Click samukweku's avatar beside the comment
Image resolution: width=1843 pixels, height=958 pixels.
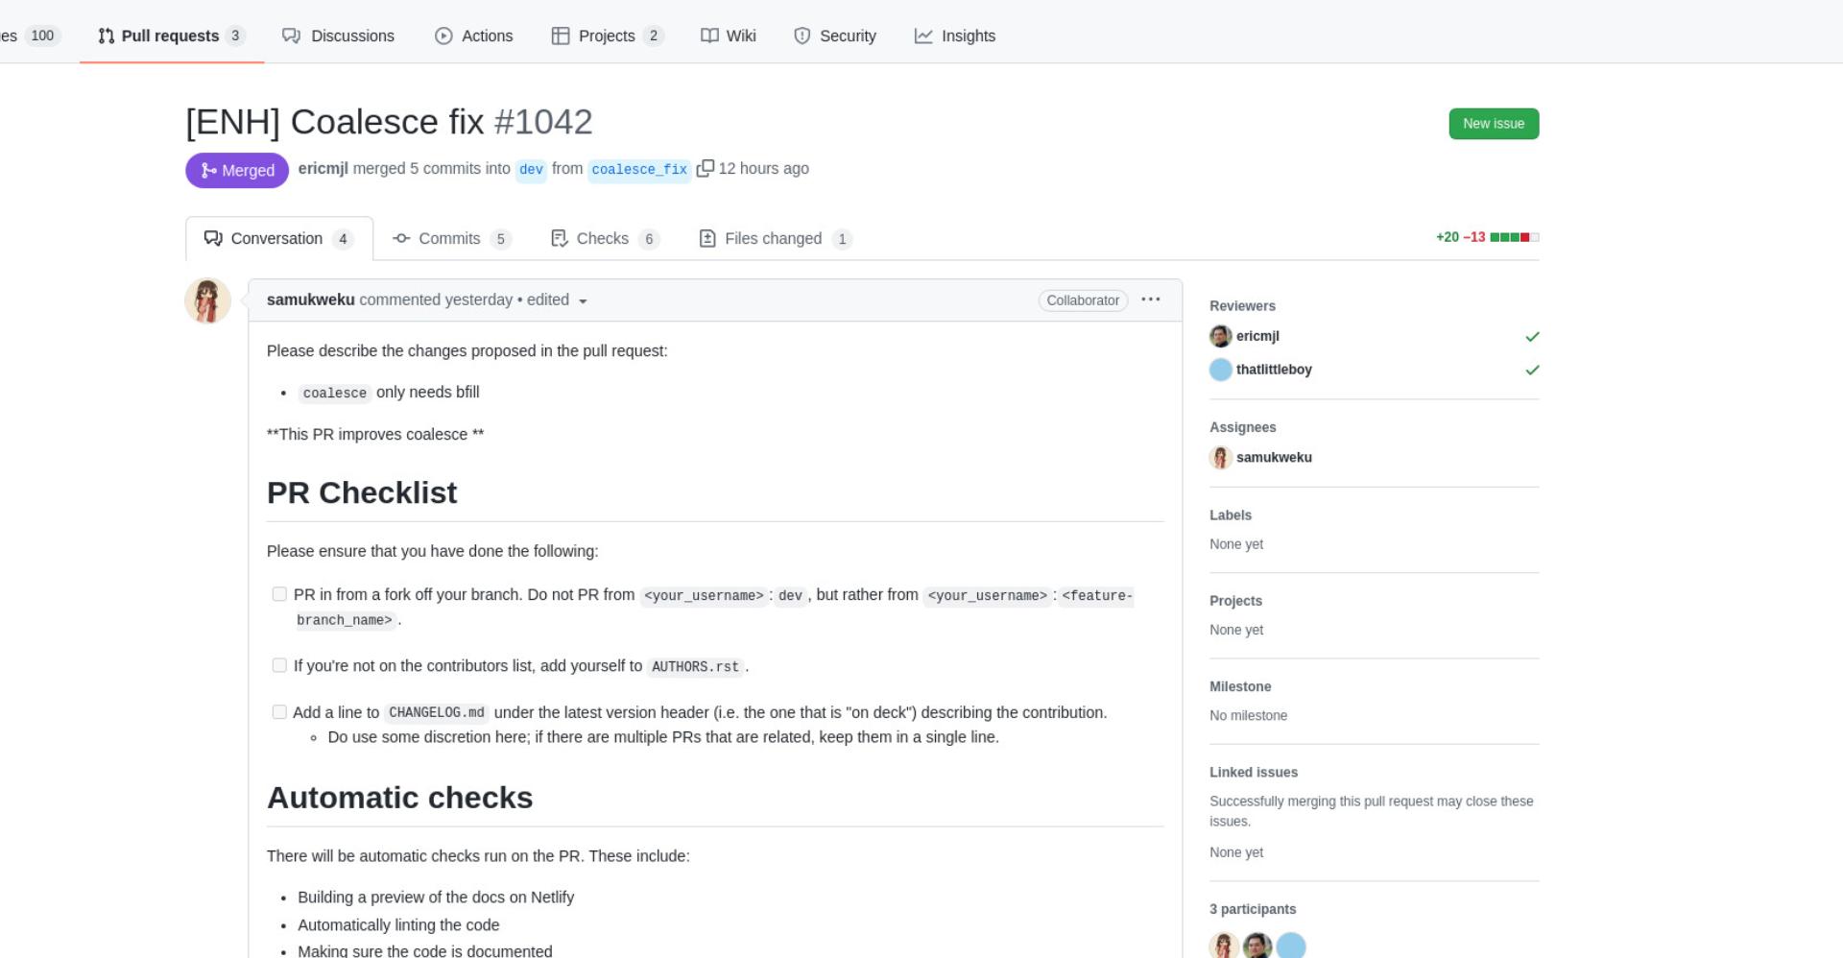click(207, 301)
